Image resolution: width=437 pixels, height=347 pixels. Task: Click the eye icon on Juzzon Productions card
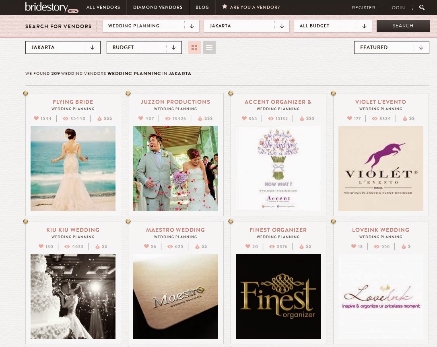pos(168,118)
